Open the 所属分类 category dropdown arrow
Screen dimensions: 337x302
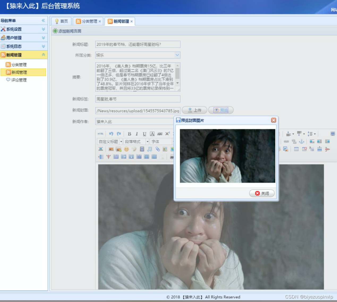pos(177,55)
